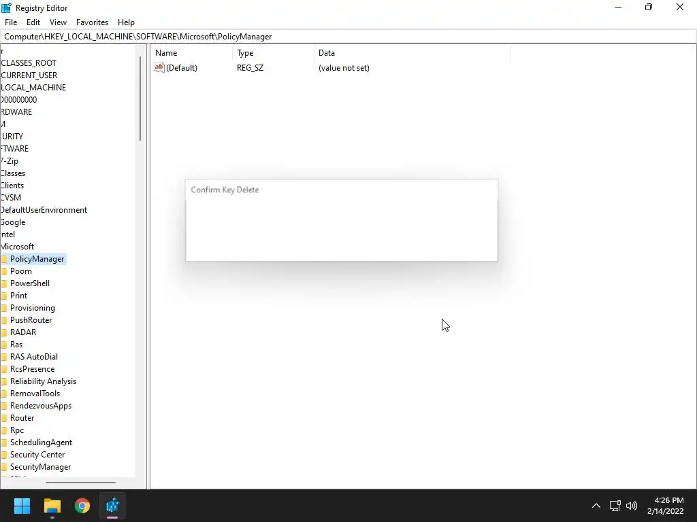Click the Registry Editor taskbar icon

coord(112,506)
